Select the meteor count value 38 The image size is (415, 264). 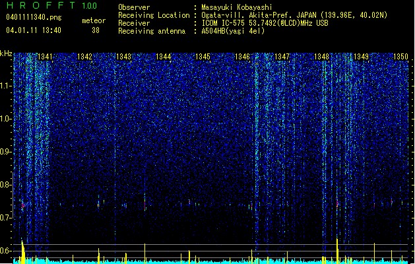[x=96, y=30]
